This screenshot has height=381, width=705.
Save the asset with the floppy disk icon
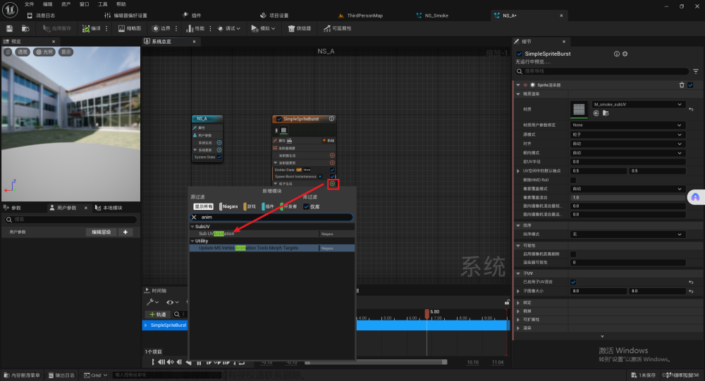point(9,28)
